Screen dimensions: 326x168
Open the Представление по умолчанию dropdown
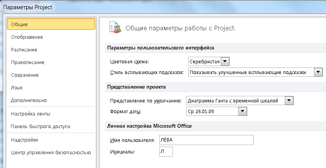pyautogui.click(x=289, y=101)
